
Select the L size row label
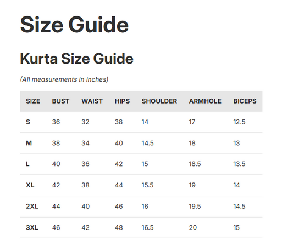(27, 164)
